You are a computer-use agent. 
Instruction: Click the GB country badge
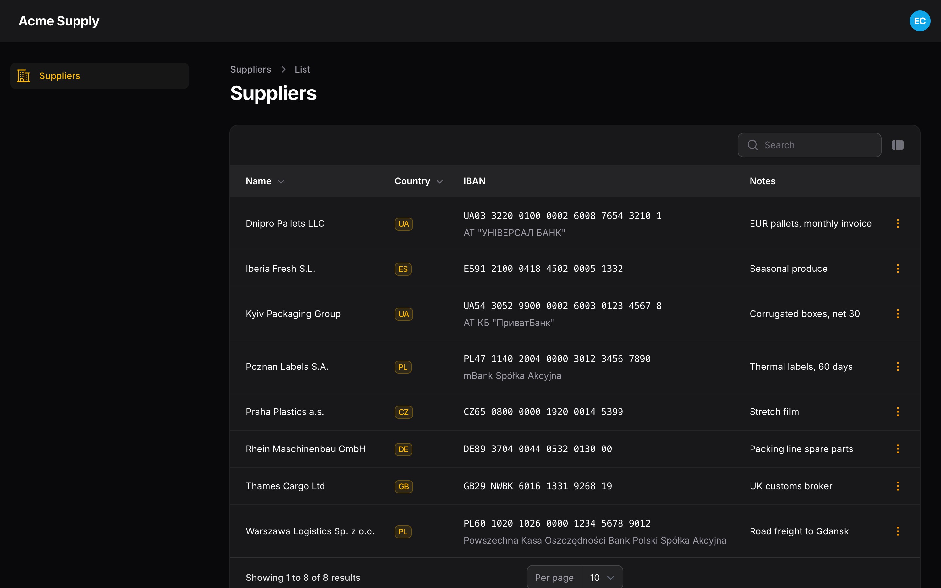point(403,486)
